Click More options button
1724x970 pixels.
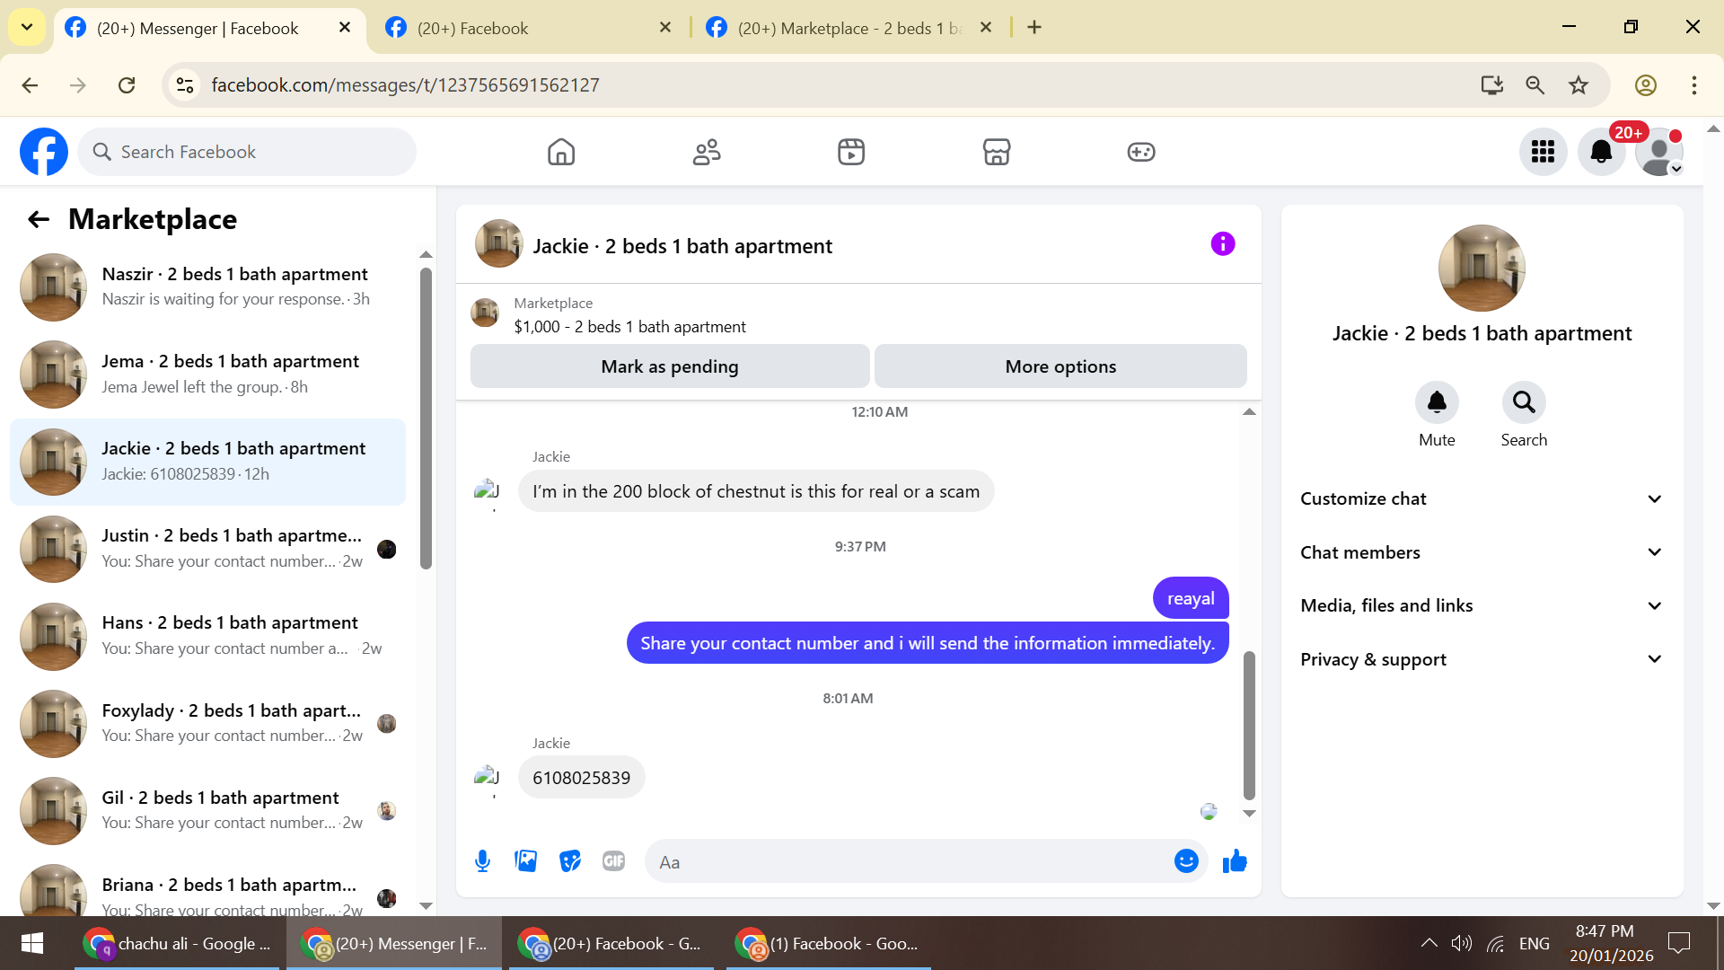(1060, 366)
